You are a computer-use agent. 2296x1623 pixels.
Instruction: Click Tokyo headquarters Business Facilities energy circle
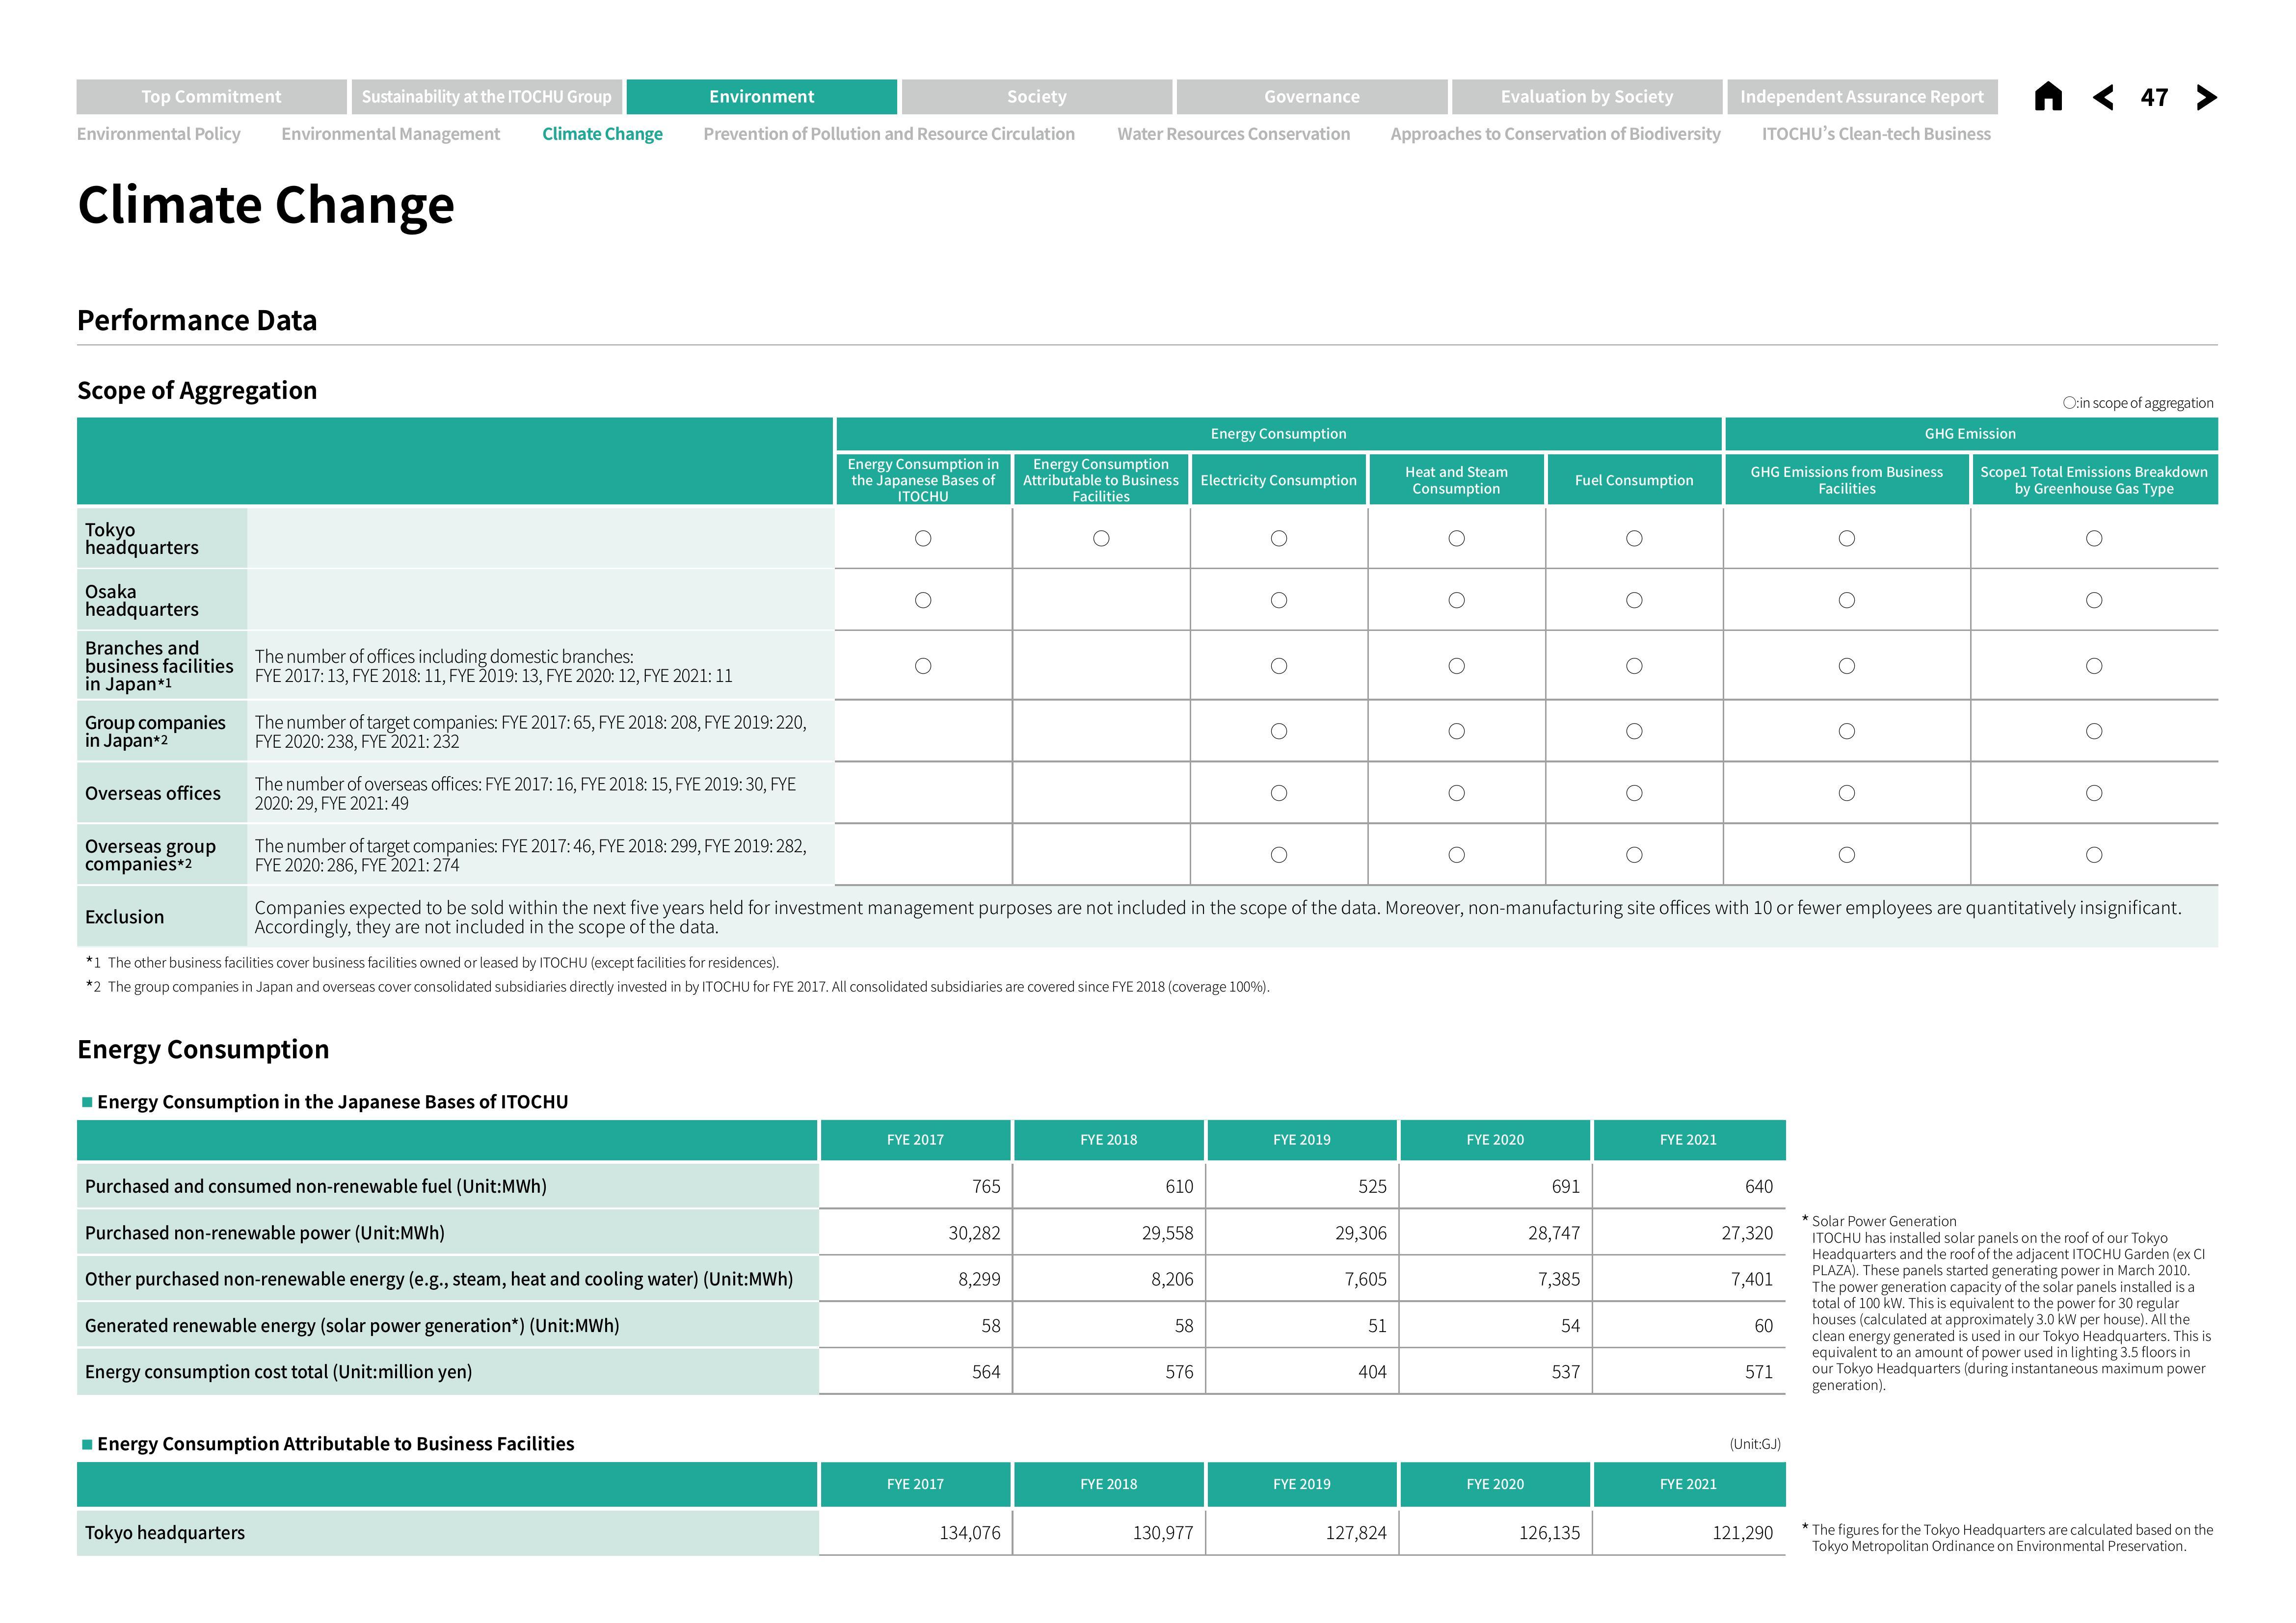click(1101, 539)
